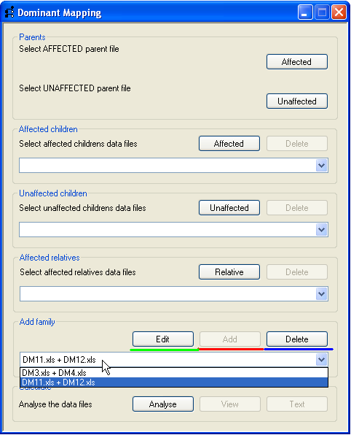
Task: Collapse the Add family dropdown arrow
Action: click(x=321, y=360)
